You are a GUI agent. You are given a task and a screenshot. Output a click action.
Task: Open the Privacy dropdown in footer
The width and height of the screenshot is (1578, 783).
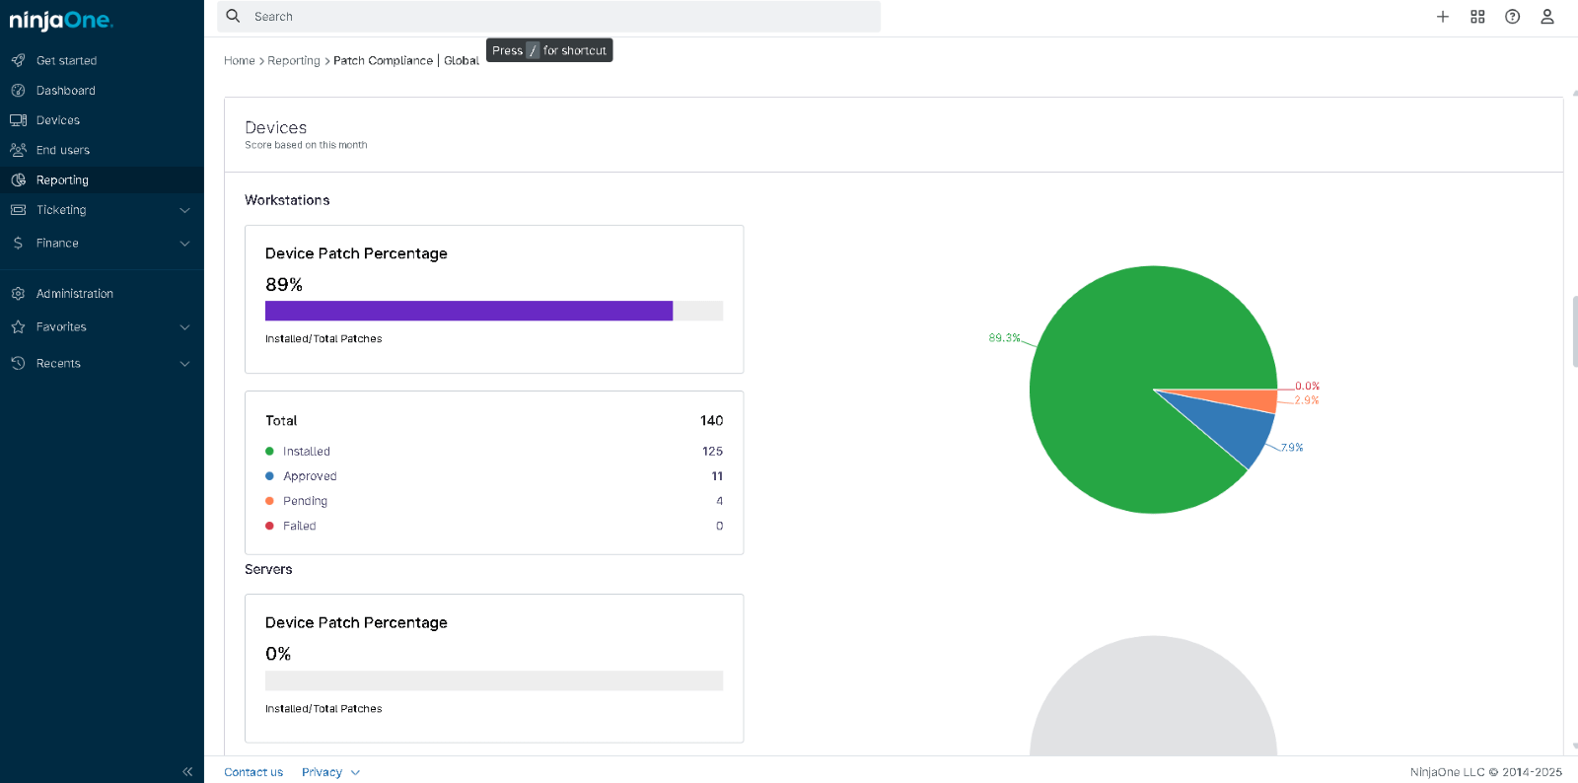[330, 772]
